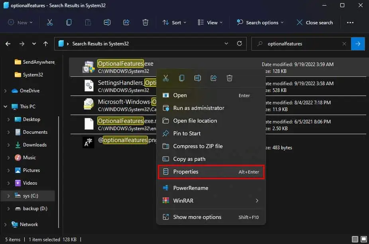Open the See more ellipsis menu
Viewport: 369px width, 244px height.
pyautogui.click(x=350, y=23)
